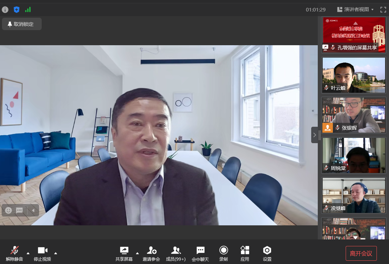The image size is (389, 264).
Task: Click the 离开会议 leave button
Action: click(x=361, y=253)
